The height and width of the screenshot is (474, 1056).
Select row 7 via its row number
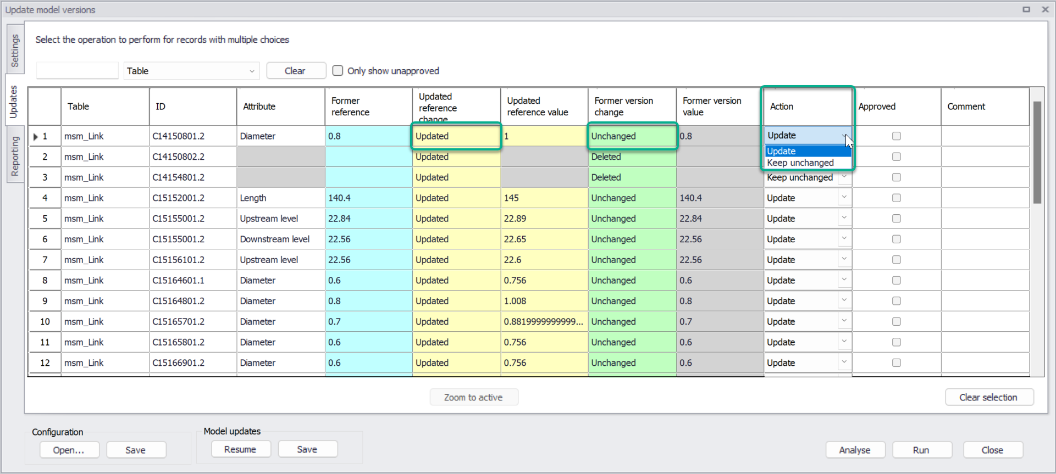pos(45,260)
